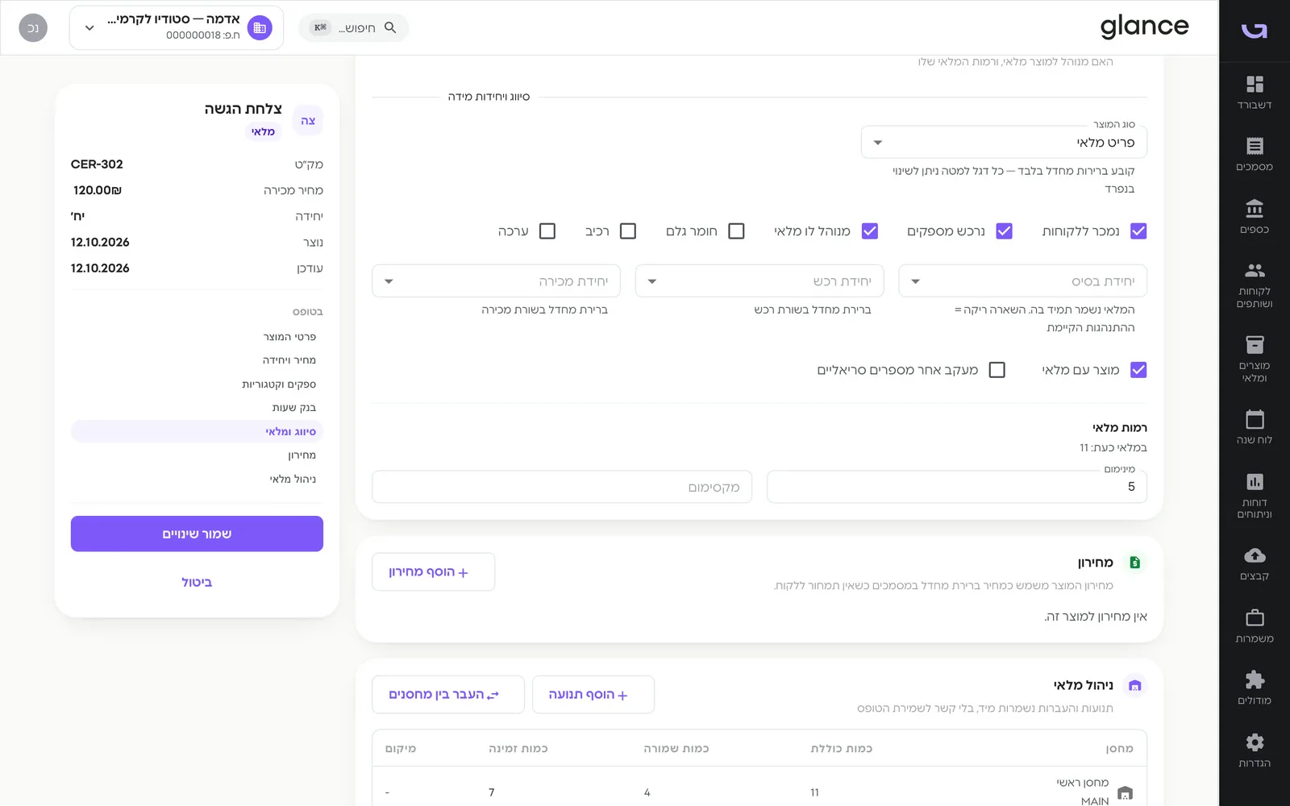The width and height of the screenshot is (1290, 806).
Task: Enable the חומר גלם checkbox
Action: 736,231
